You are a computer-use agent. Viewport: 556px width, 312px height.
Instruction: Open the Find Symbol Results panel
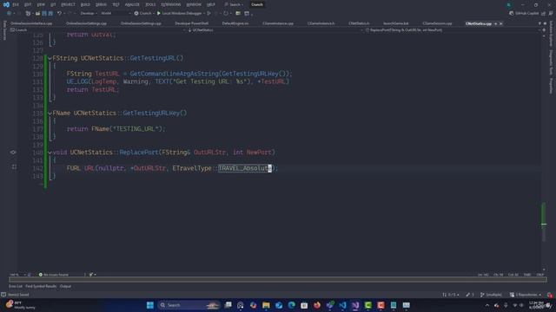[41, 286]
